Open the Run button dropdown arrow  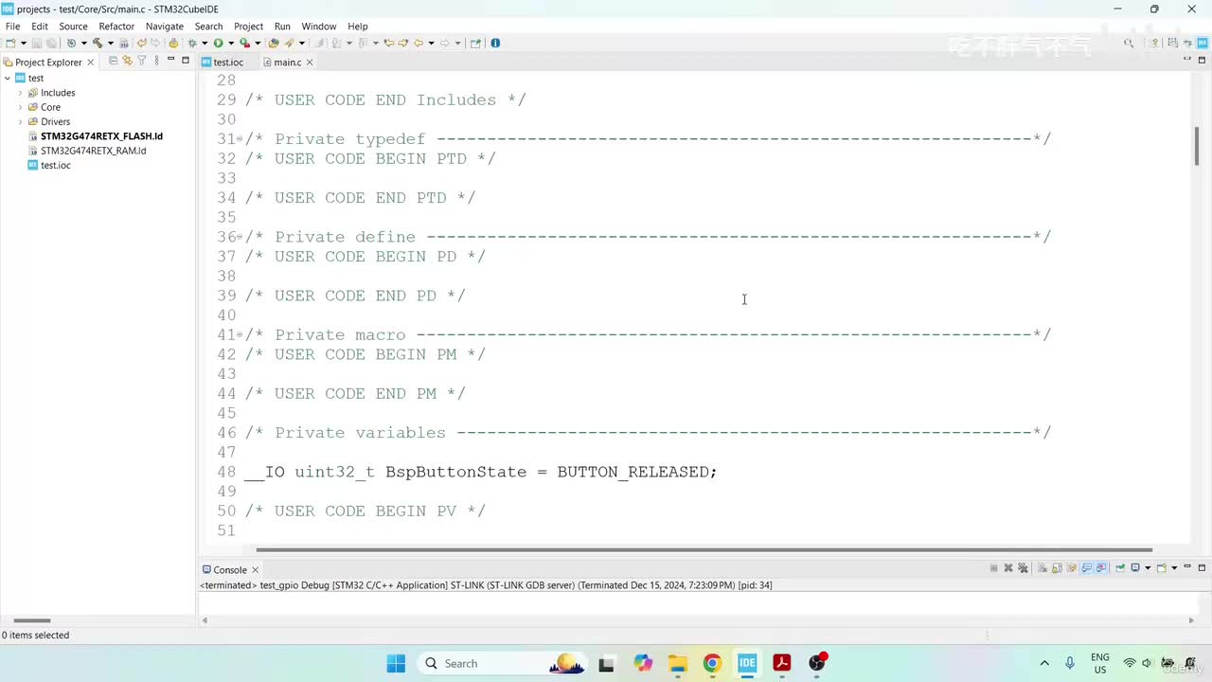[230, 43]
